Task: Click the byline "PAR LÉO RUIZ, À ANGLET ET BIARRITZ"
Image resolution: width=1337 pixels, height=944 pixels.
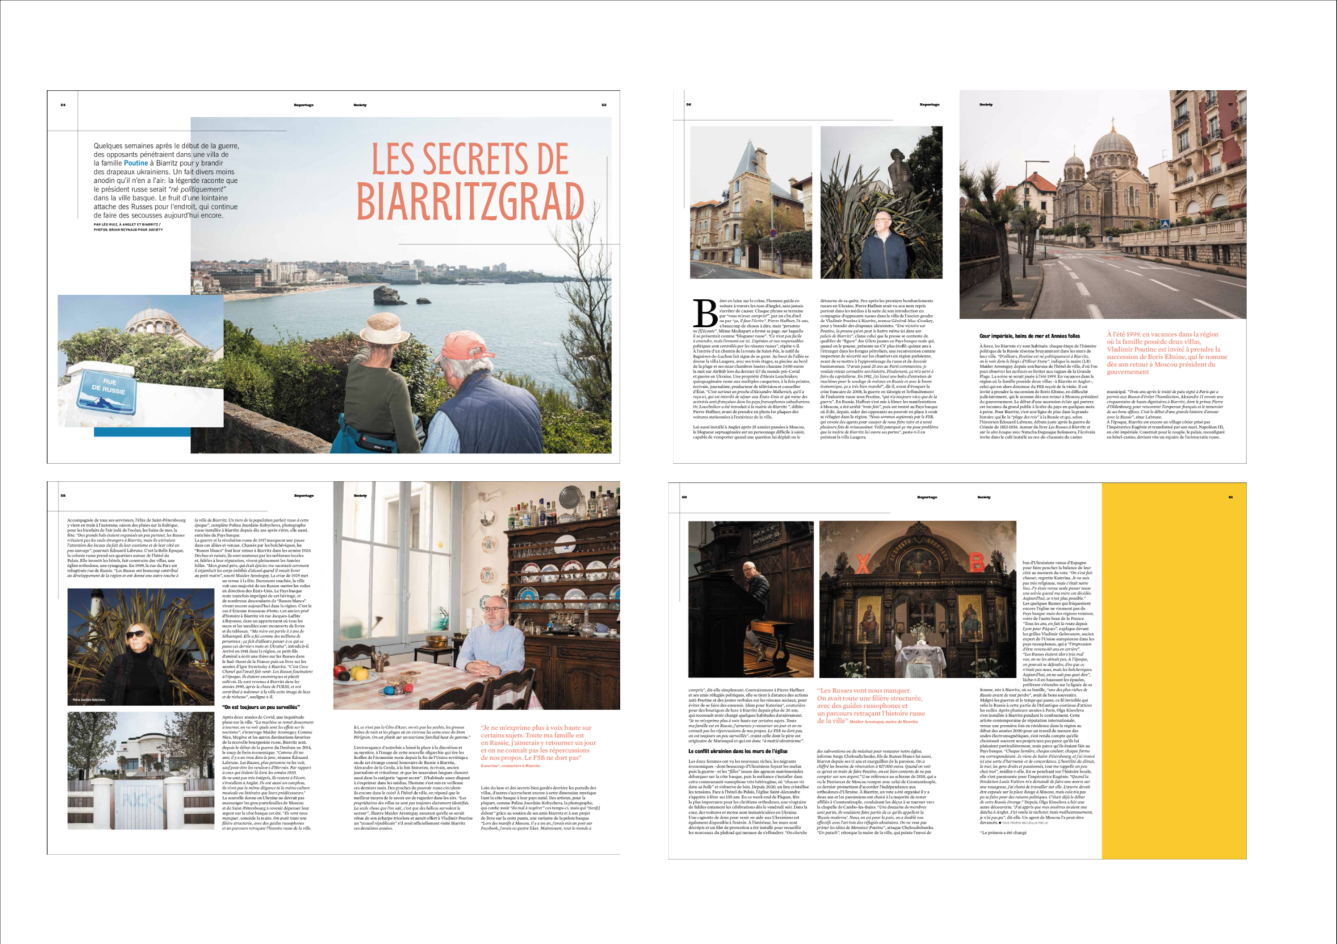Action: coord(127,225)
